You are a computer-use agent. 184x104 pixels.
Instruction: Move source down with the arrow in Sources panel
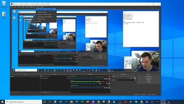49,92
